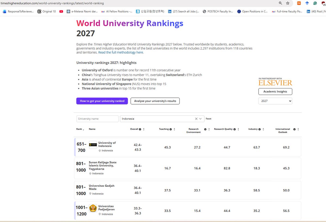Viewport: 326px width, 222px height.
Task: Open the 2027 year selector dropdown
Action: [275, 101]
